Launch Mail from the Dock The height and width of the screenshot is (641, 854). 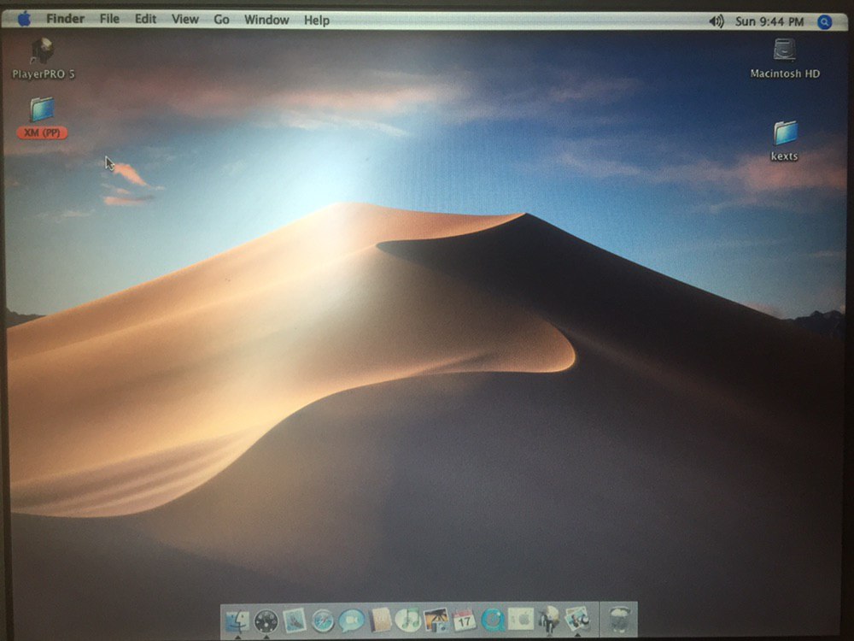pos(295,620)
